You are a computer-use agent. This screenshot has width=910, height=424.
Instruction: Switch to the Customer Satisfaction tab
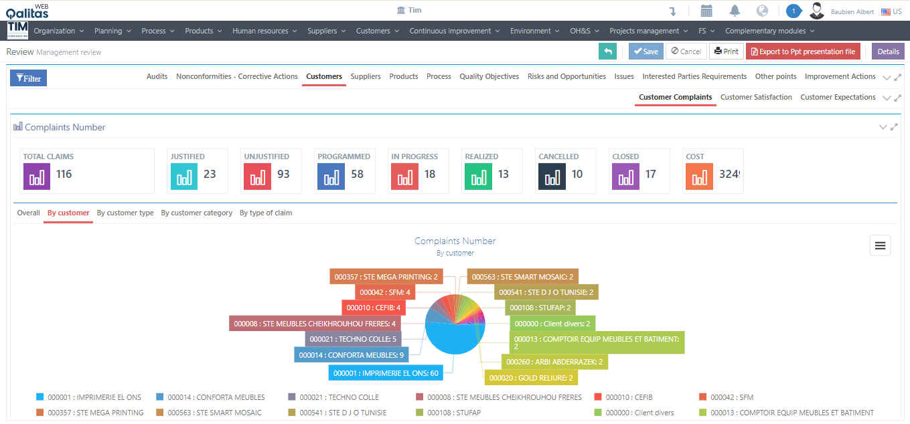coord(756,97)
